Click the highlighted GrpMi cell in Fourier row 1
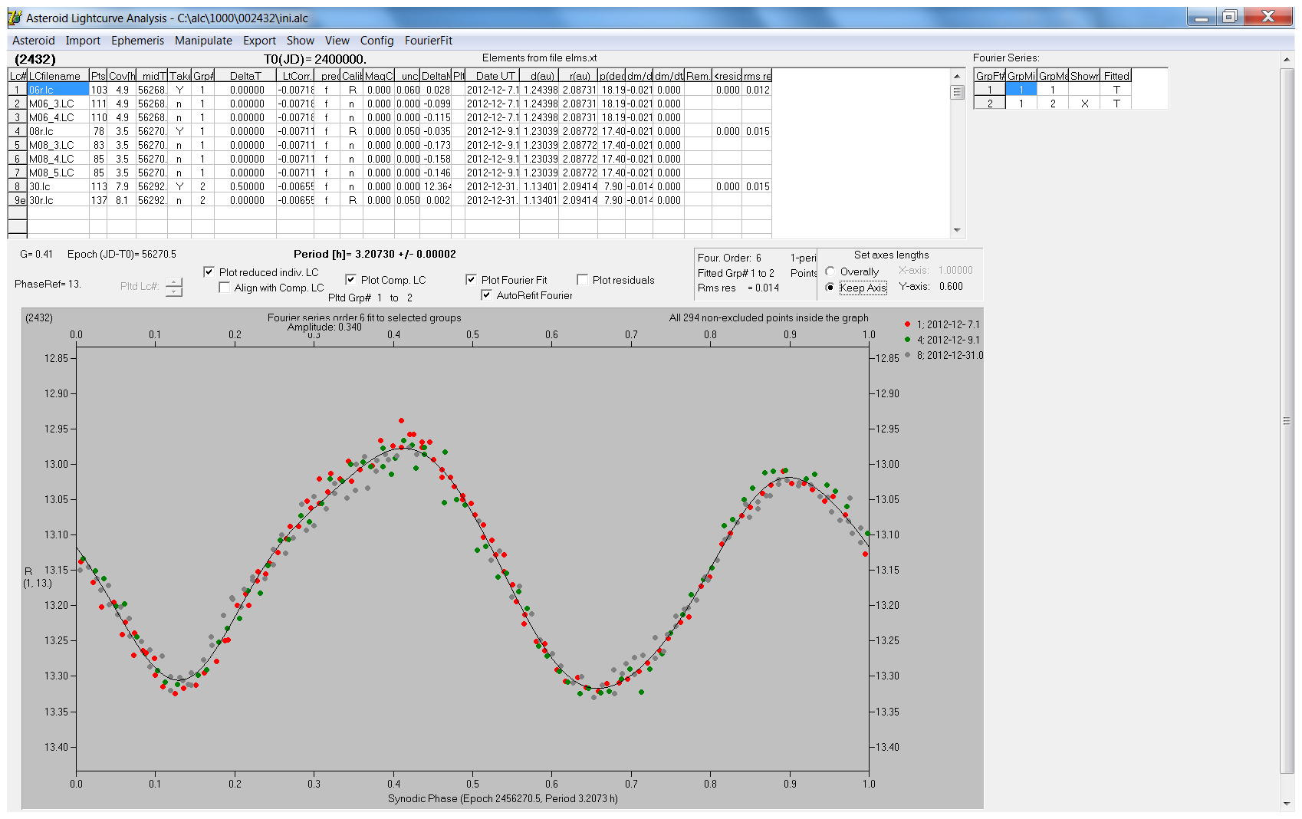The width and height of the screenshot is (1302, 819). [1021, 90]
